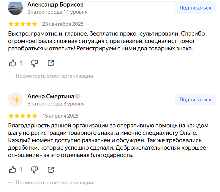This screenshot has height=192, width=220.
Task: Share Александр Борисов's review
Action: [51, 63]
